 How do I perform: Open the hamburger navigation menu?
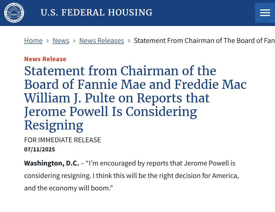(265, 13)
